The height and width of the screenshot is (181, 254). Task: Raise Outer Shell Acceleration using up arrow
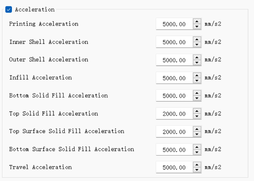[197, 57]
